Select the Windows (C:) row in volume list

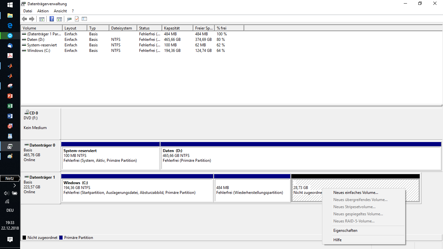(x=132, y=51)
